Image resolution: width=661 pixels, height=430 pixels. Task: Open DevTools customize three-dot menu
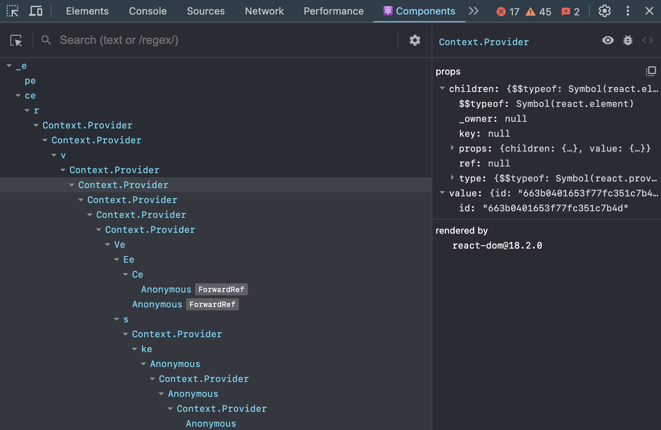(628, 11)
